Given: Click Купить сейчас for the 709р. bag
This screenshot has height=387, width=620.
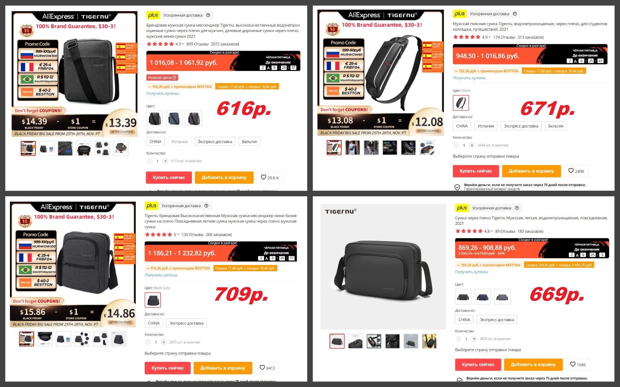Looking at the screenshot, I should (167, 368).
